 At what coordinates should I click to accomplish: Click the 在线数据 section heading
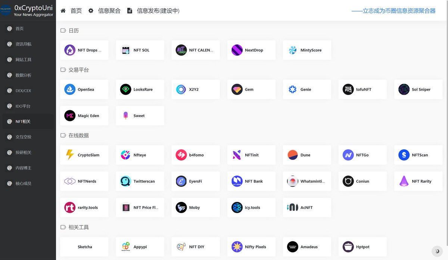[78, 136]
